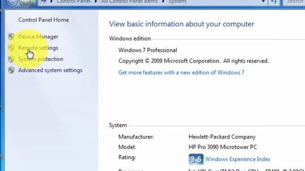Click System section heading

tap(118, 125)
